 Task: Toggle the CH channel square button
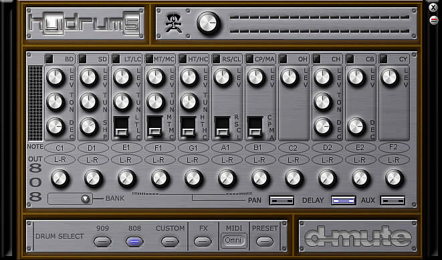[316, 59]
